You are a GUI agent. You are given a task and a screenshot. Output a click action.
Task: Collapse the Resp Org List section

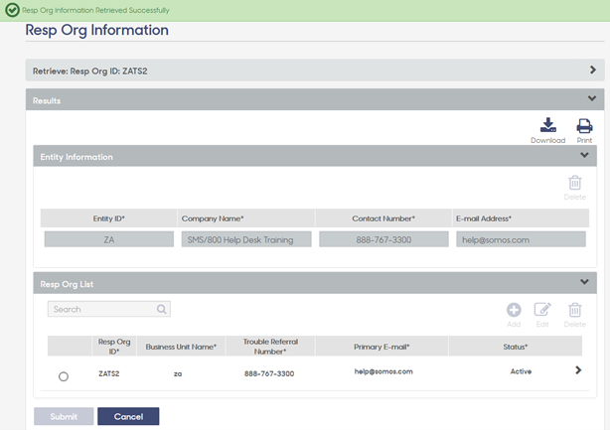coord(584,282)
